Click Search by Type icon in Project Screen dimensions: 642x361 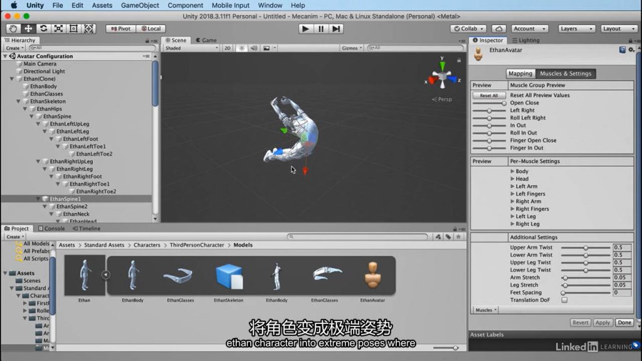tap(438, 236)
